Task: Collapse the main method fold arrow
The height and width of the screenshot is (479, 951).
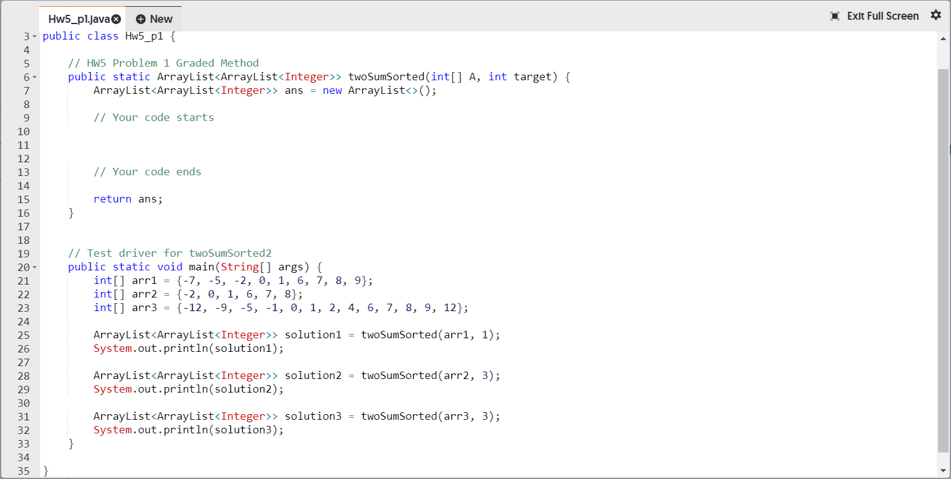Action: pyautogui.click(x=35, y=267)
